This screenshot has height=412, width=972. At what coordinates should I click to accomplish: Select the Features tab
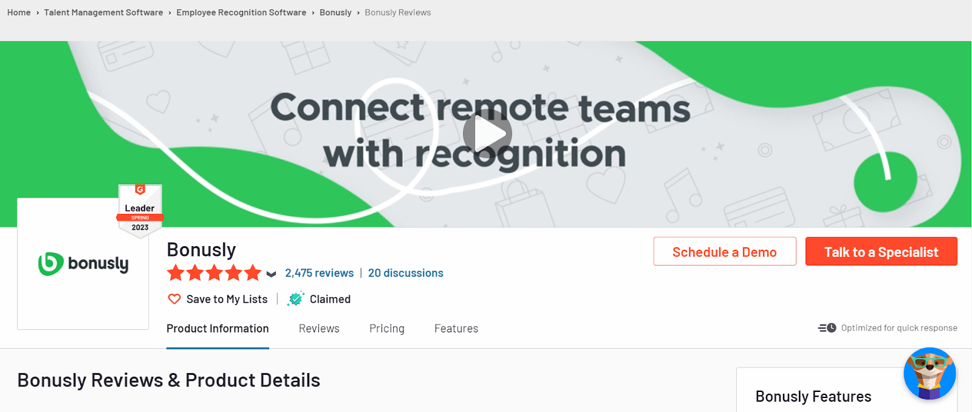coord(456,328)
